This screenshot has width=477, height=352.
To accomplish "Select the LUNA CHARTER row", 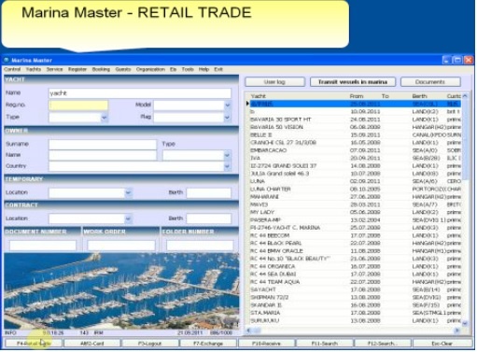I will click(x=355, y=190).
